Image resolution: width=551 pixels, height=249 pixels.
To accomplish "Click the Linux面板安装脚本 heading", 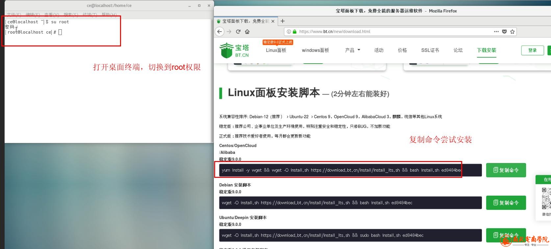I will pos(274,93).
